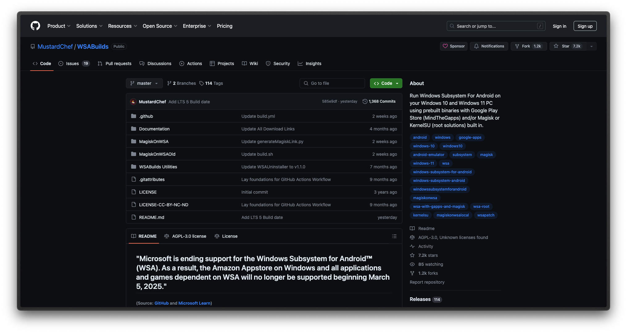Viewport: 627px width, 333px height.
Task: Click MustardChef avatar in commit row
Action: [133, 102]
